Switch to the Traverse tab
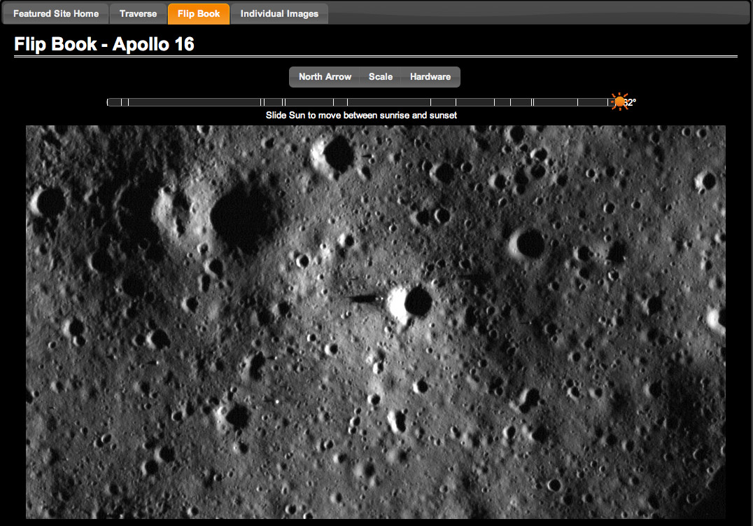The height and width of the screenshot is (526, 753). (x=139, y=13)
